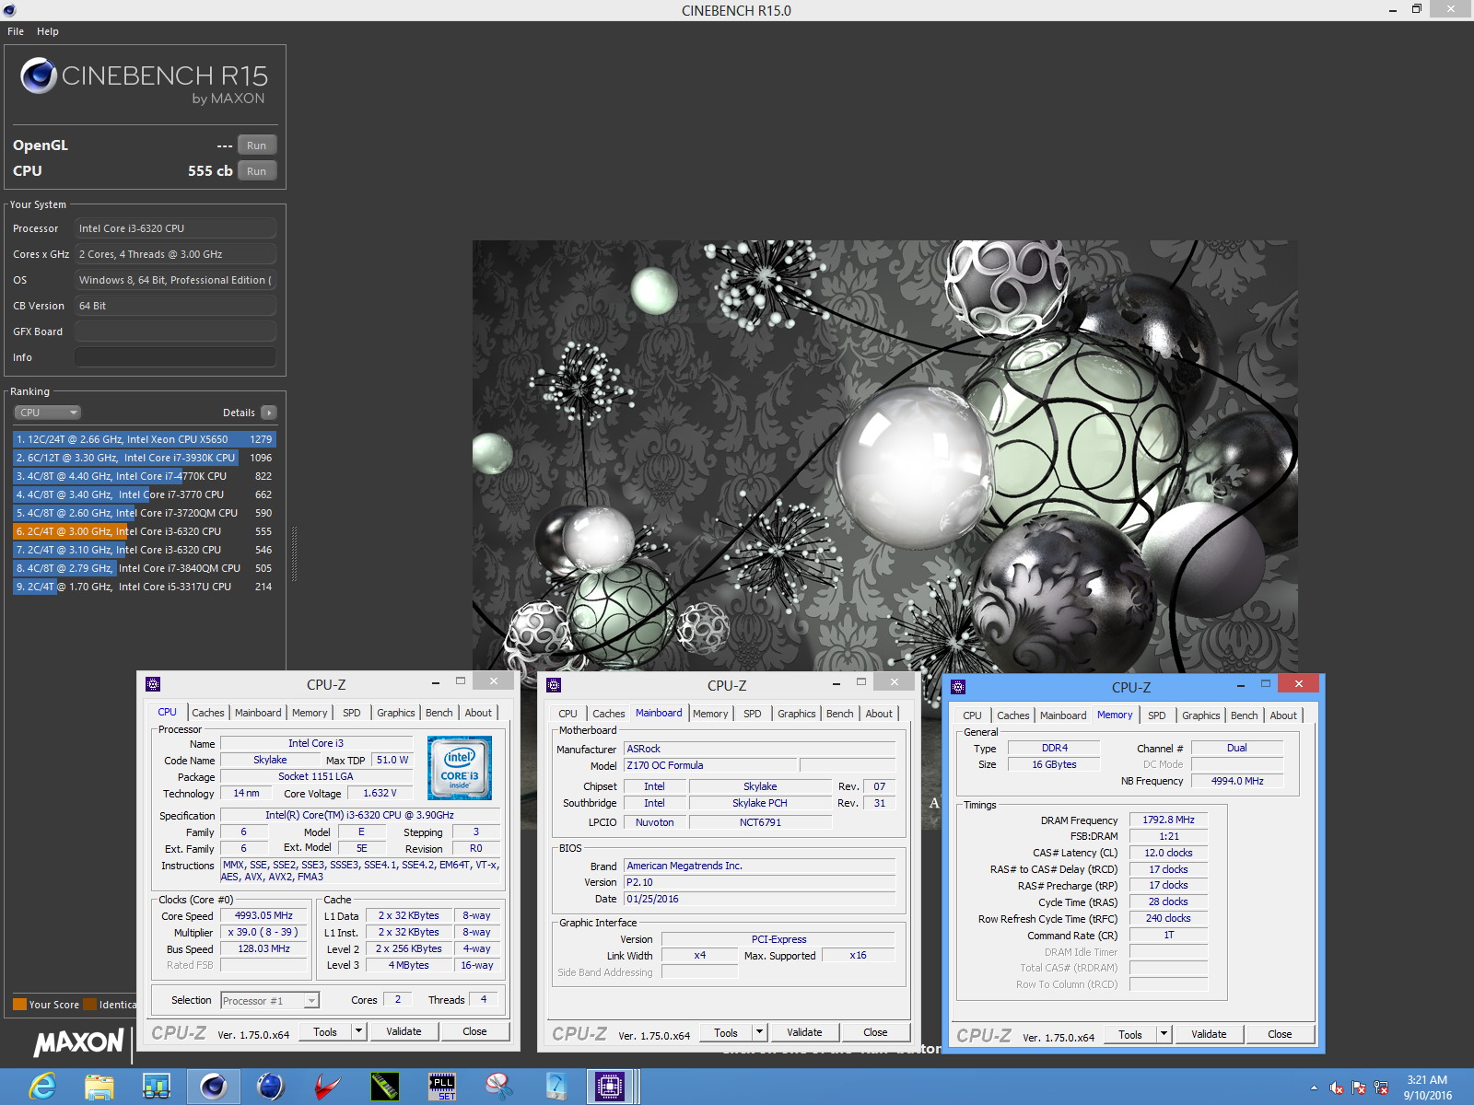1474x1105 pixels.
Task: Open Internet Explorer from taskbar
Action: pos(42,1087)
